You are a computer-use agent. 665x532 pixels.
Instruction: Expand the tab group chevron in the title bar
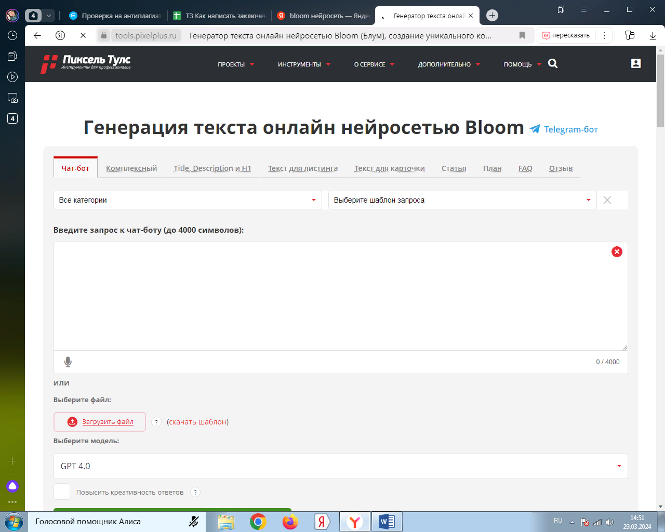[49, 16]
